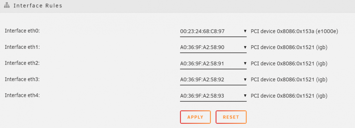Click the arrow next to A0:36:9F:A2:58:93

coord(245,96)
